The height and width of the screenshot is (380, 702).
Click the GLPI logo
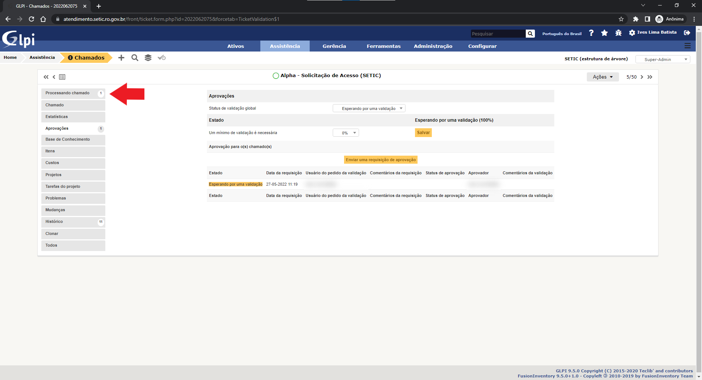pyautogui.click(x=18, y=39)
